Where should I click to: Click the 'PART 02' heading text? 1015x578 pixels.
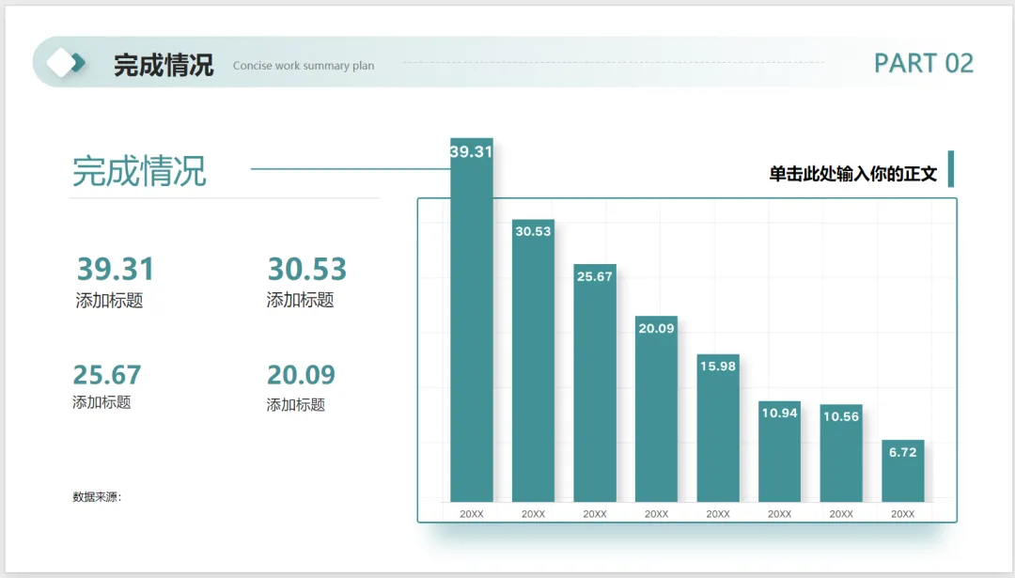pos(923,63)
